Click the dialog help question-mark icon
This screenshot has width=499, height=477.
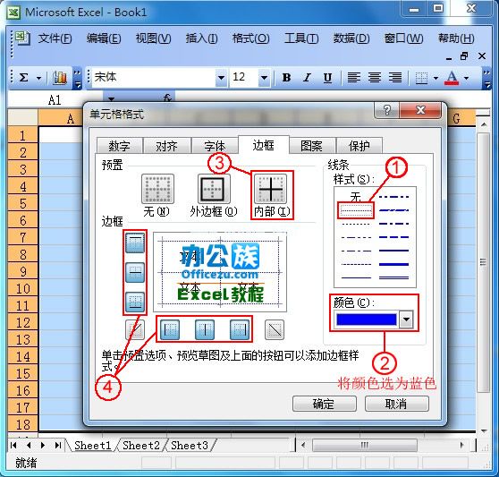point(386,110)
